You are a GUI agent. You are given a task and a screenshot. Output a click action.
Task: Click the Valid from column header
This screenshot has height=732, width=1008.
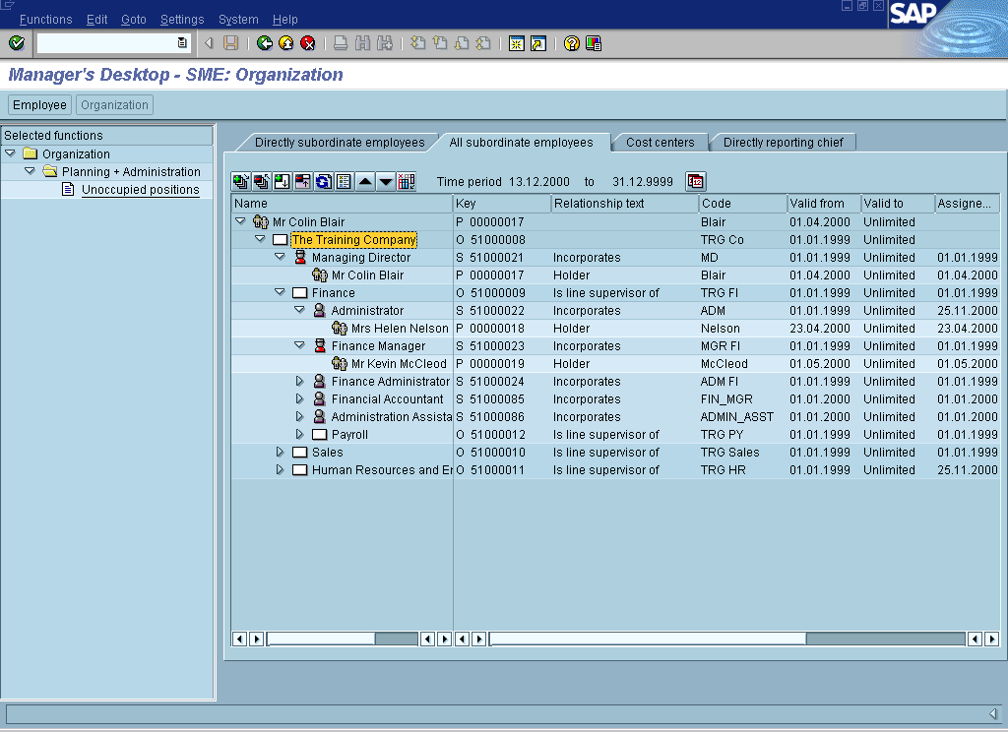pyautogui.click(x=824, y=203)
